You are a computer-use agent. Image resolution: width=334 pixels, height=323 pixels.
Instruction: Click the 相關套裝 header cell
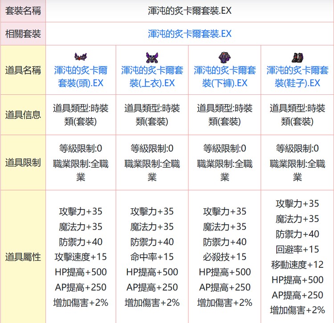[23, 34]
